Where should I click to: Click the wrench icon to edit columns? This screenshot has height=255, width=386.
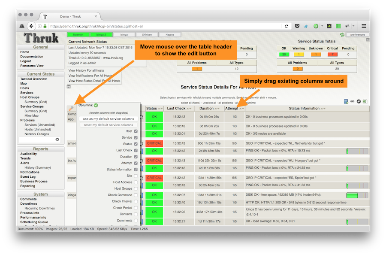tap(71, 109)
